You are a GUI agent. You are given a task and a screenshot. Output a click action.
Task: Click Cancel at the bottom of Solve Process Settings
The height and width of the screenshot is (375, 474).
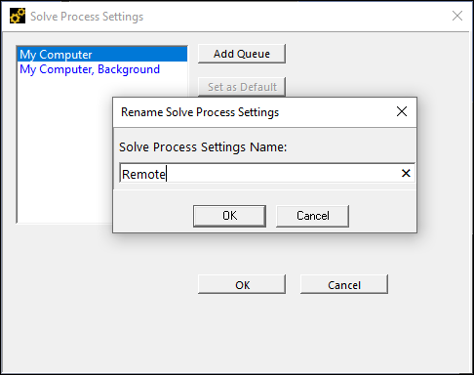(344, 284)
